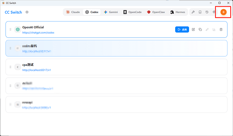The image size is (233, 136).
Task: Open the http://localhost:8317/v1 link
Action: click(37, 70)
